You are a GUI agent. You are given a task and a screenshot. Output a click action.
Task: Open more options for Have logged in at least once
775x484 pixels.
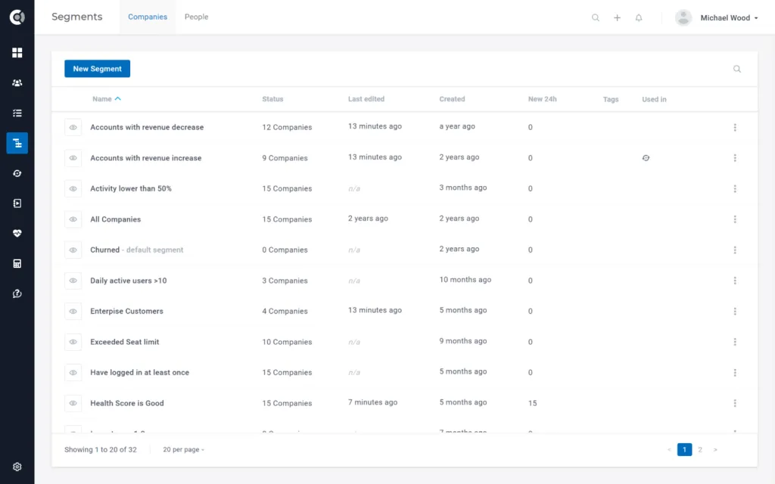[x=735, y=372]
